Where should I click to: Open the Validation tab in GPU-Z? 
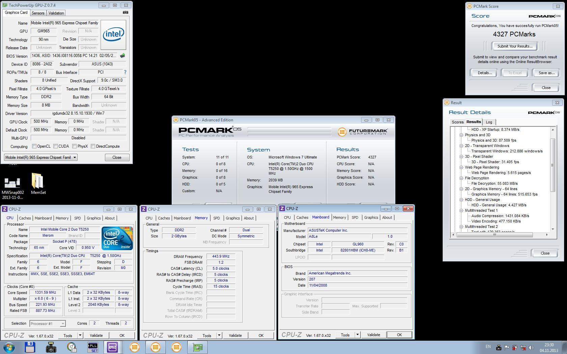pos(56,13)
